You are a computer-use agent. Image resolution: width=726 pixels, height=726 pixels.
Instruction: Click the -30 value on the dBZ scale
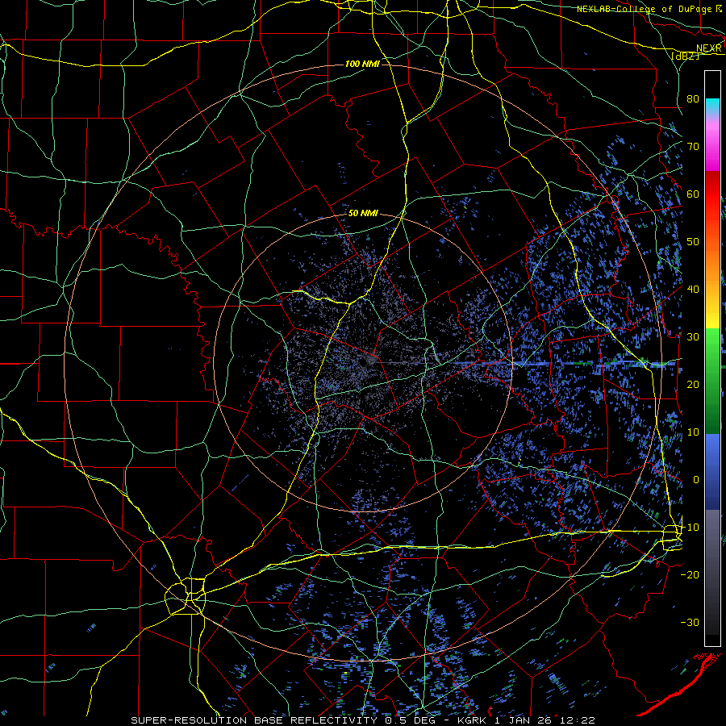click(x=690, y=622)
